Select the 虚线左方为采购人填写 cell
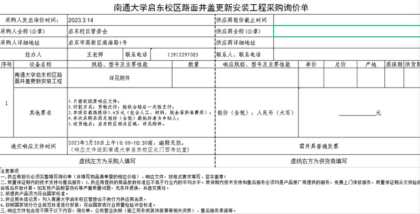Screen dimensions: 420x214 (107, 161)
